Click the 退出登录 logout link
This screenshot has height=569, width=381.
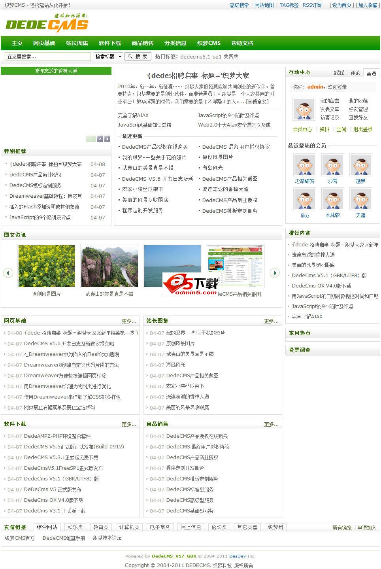click(x=363, y=129)
